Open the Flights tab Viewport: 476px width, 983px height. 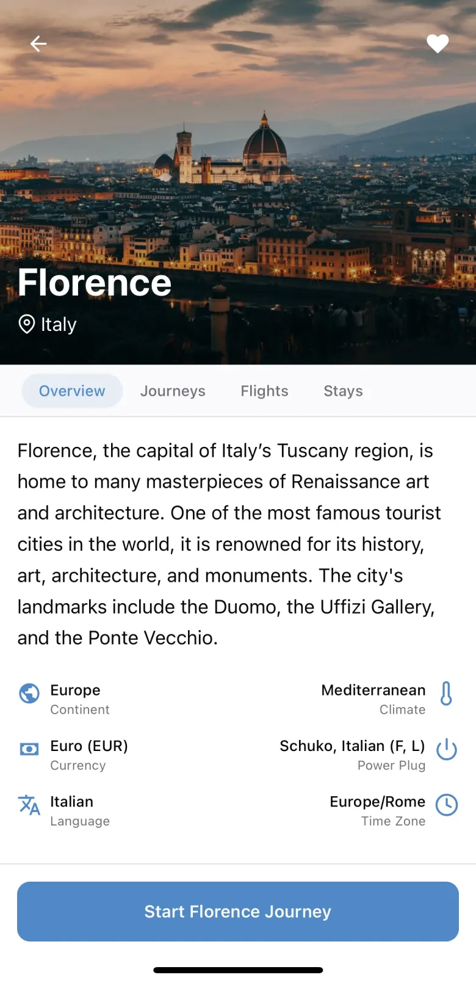point(264,391)
